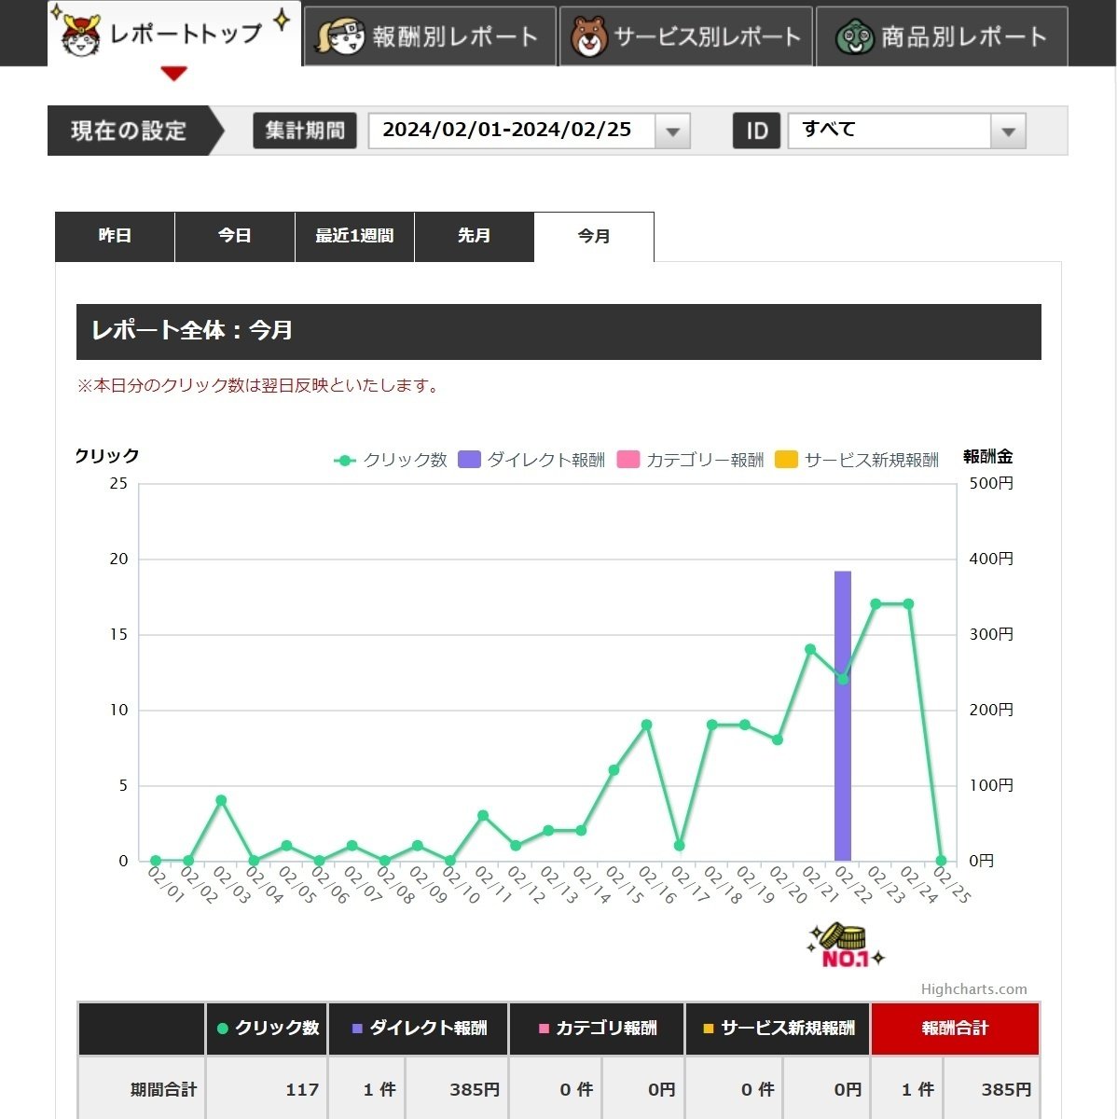The width and height of the screenshot is (1117, 1119).
Task: Click the date range field 2024/02/01-2024/02/25
Action: [512, 131]
